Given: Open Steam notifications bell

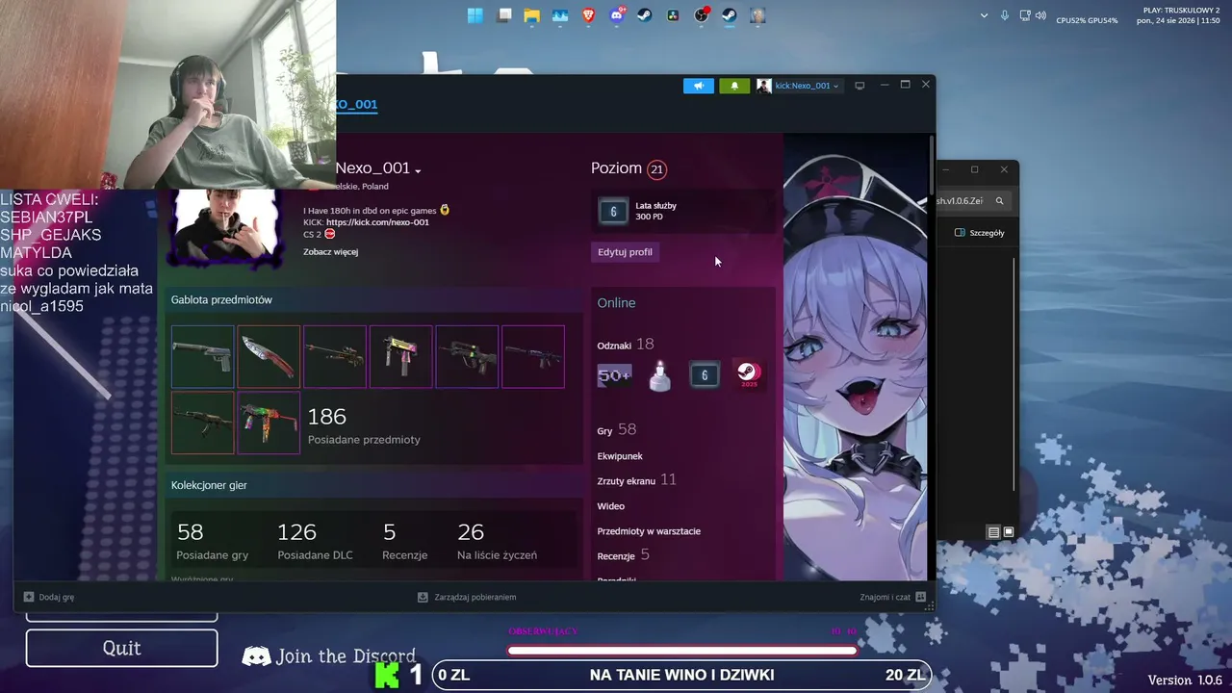Looking at the screenshot, I should point(734,86).
